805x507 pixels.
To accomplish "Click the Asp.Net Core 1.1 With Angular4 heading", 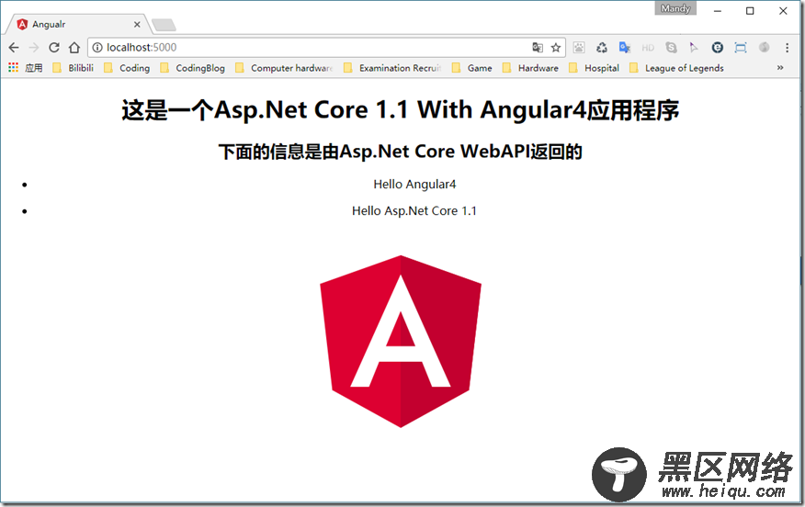I will click(400, 110).
